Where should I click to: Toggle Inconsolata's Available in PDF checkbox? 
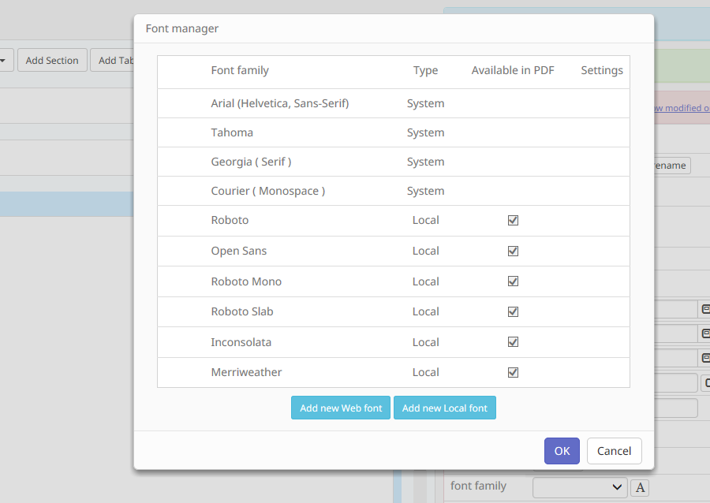[513, 341]
